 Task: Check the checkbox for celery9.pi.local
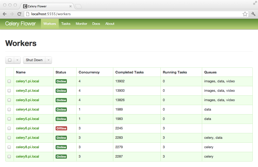click(x=9, y=157)
